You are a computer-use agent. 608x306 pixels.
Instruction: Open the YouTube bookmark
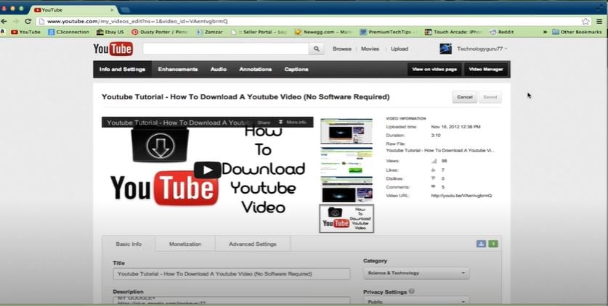(x=26, y=32)
